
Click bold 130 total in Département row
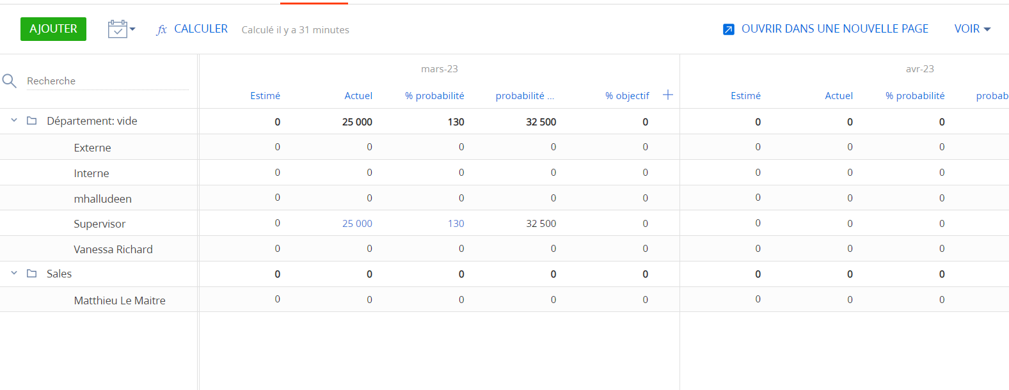pyautogui.click(x=456, y=122)
